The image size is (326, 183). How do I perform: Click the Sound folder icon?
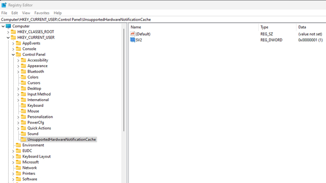point(23,134)
